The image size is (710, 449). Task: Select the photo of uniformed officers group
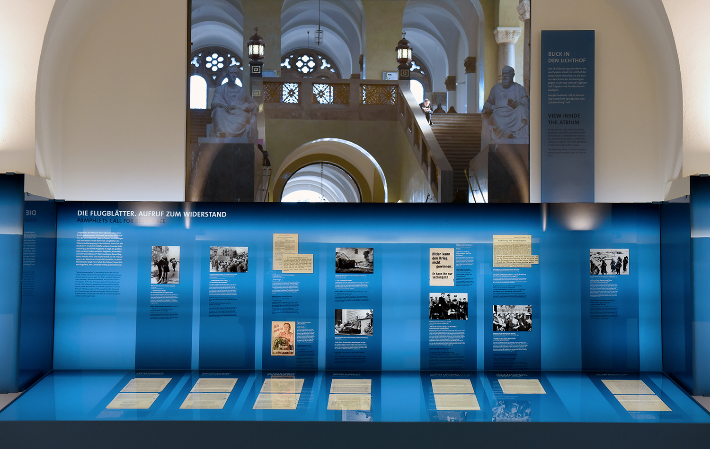448,306
